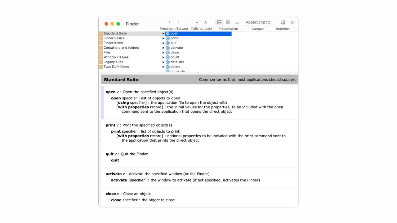Click the Legacy suite orange icon
This screenshot has height=223, width=397.
coord(100,62)
